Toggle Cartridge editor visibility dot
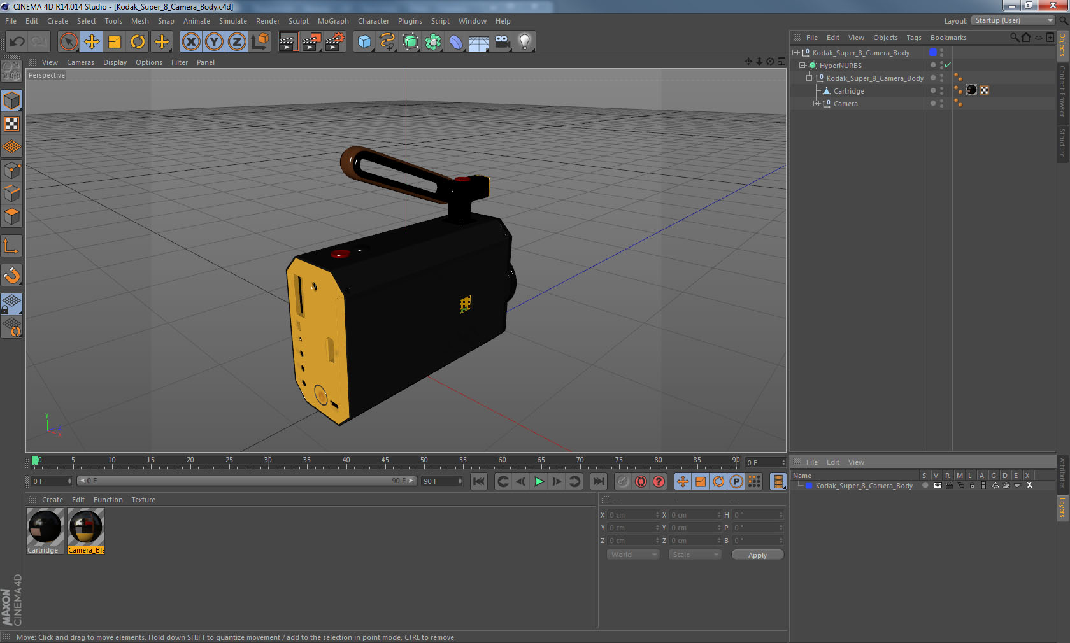 [941, 88]
